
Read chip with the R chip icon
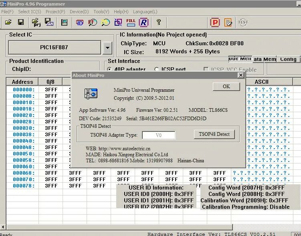coord(143,22)
